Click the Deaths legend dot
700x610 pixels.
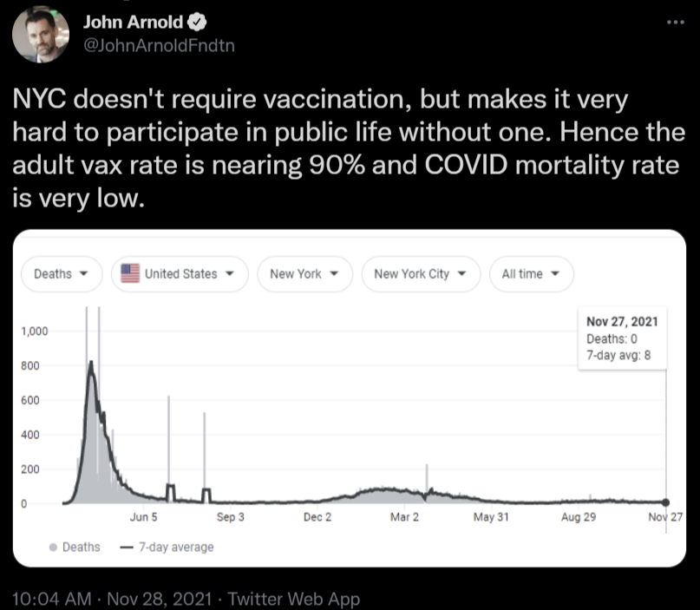tap(53, 548)
